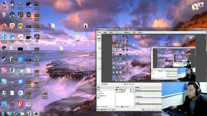Open the OFD reader desktop shortcut
This screenshot has width=207, height=116.
[4, 105]
